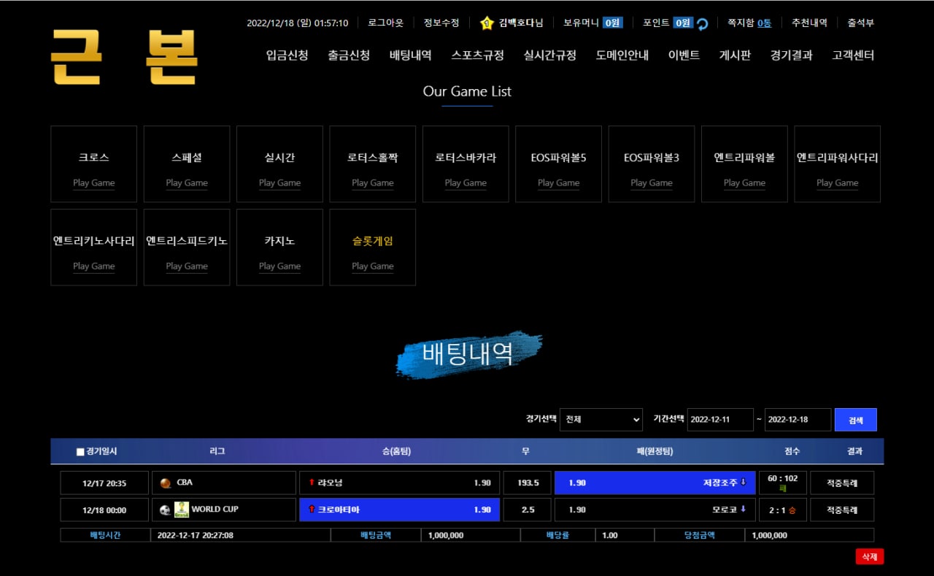Open the 경기결과 menu item

(x=791, y=55)
